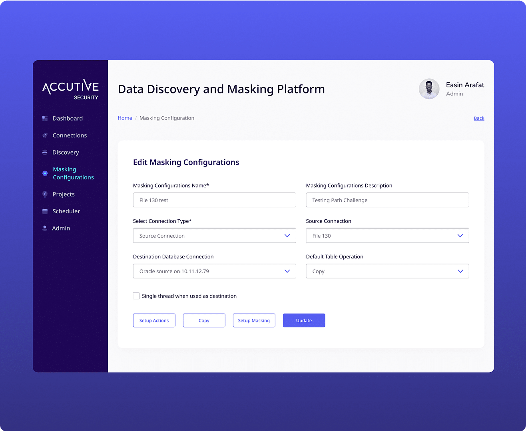Select the Projects icon in the sidebar
The image size is (526, 431).
(x=44, y=194)
